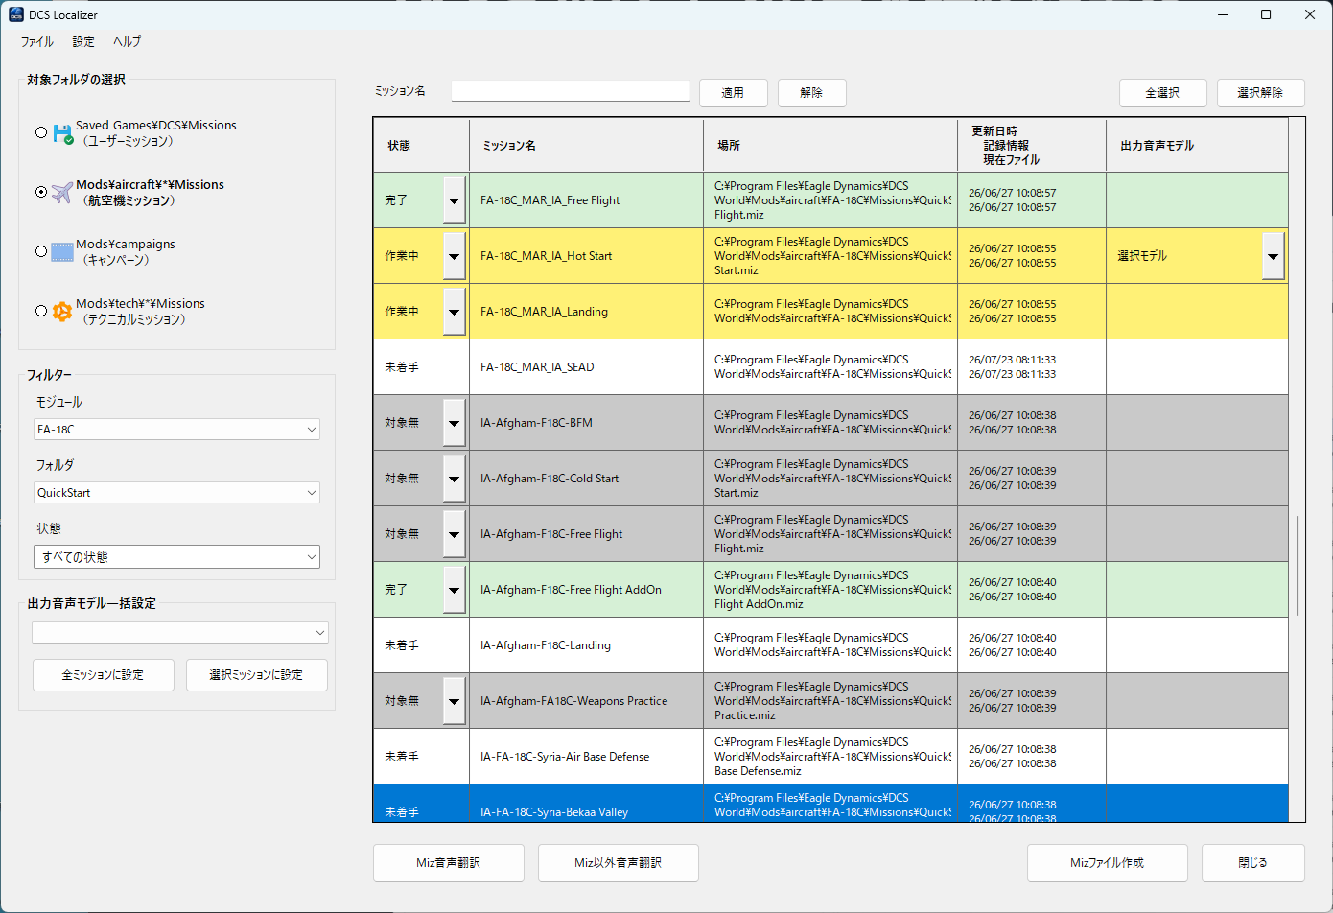Click the 解除 button
Screen dimensions: 1333x913
(x=812, y=93)
